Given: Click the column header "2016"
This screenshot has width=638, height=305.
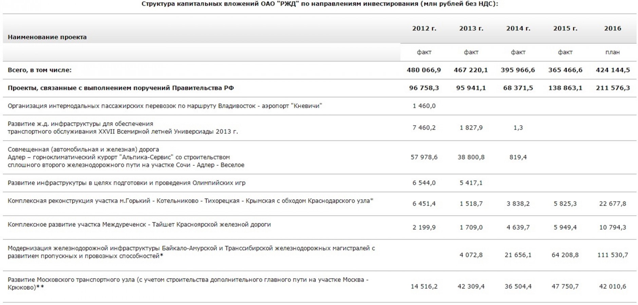Looking at the screenshot, I should point(612,28).
